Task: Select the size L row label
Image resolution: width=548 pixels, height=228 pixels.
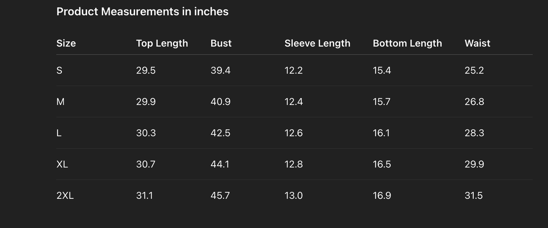Action: point(59,133)
